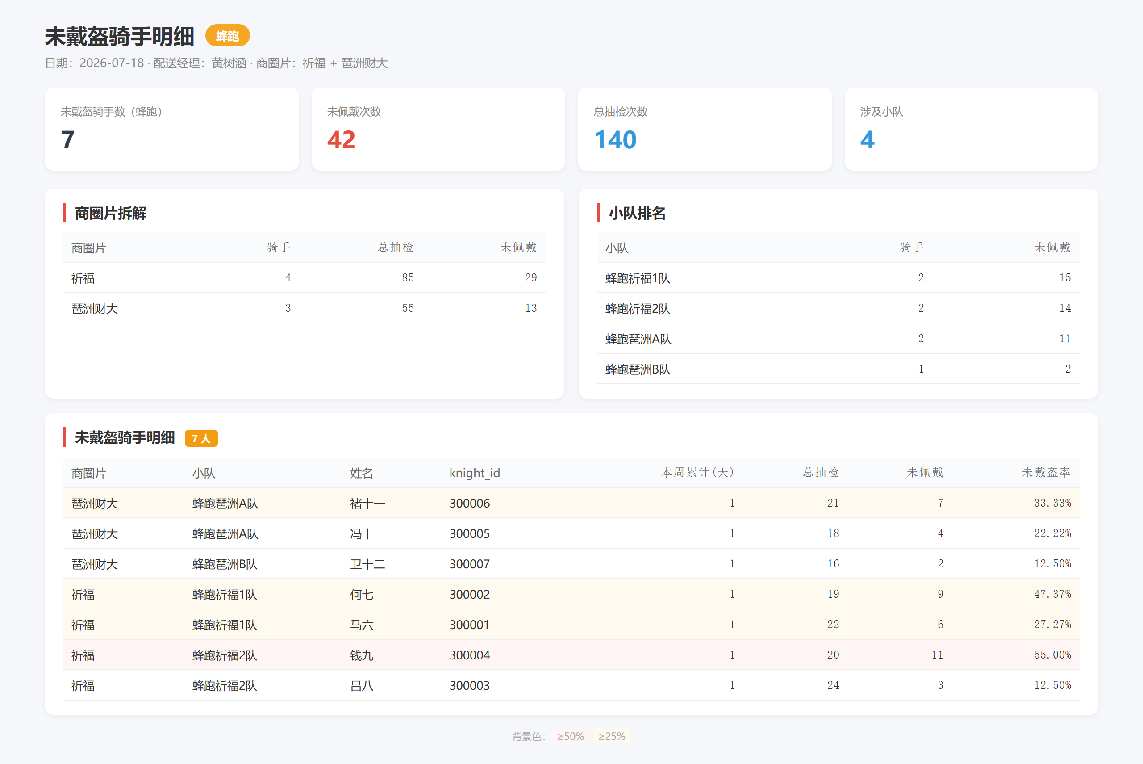Click the value 29 in 祈福 breakdown row
Image resolution: width=1143 pixels, height=764 pixels.
530,278
